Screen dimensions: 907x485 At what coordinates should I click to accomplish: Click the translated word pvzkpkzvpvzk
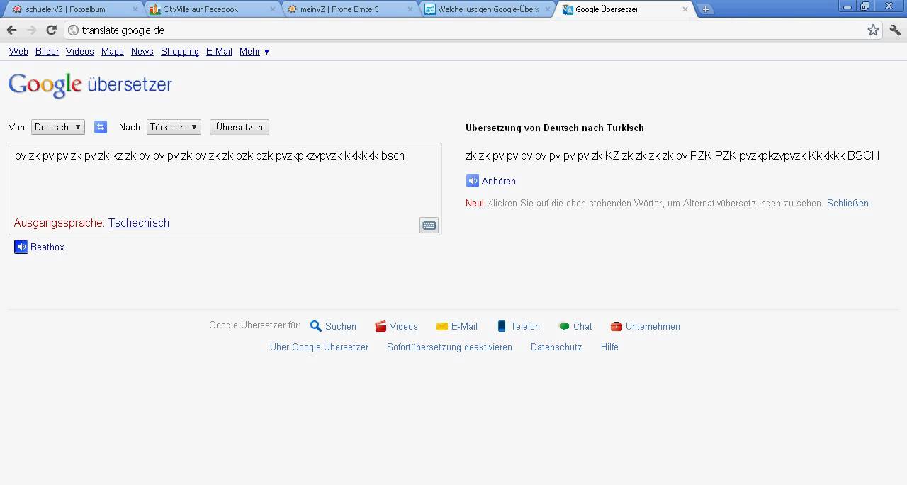click(772, 155)
